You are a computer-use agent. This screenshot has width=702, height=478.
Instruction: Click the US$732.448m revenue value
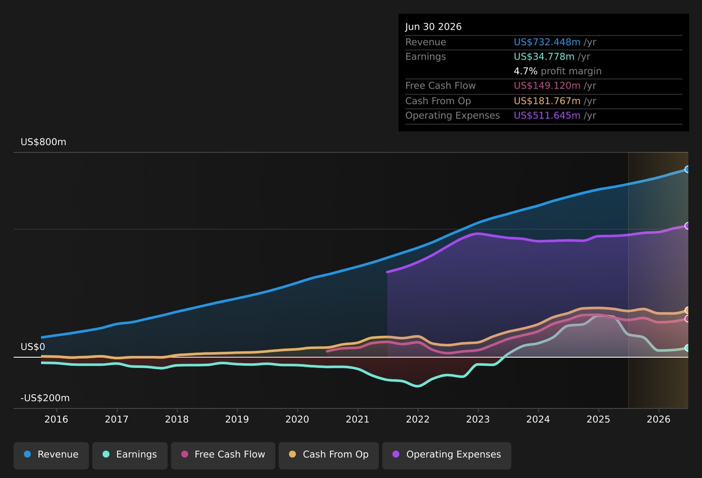547,42
